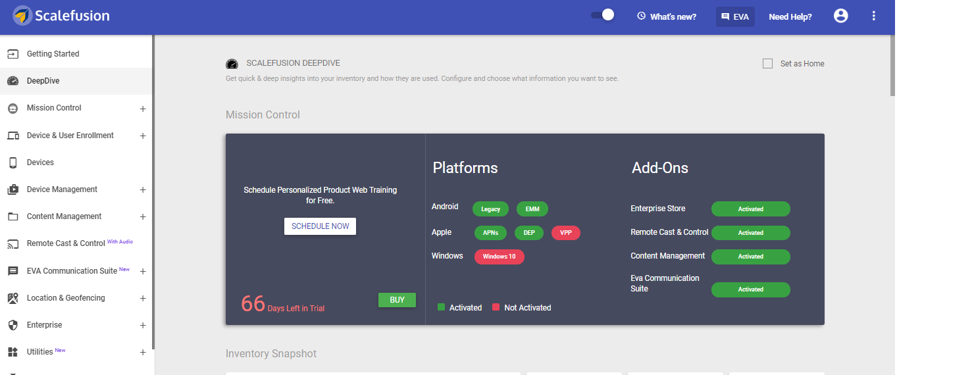The width and height of the screenshot is (974, 375).
Task: Click the red Not Activated legend square
Action: tap(496, 307)
